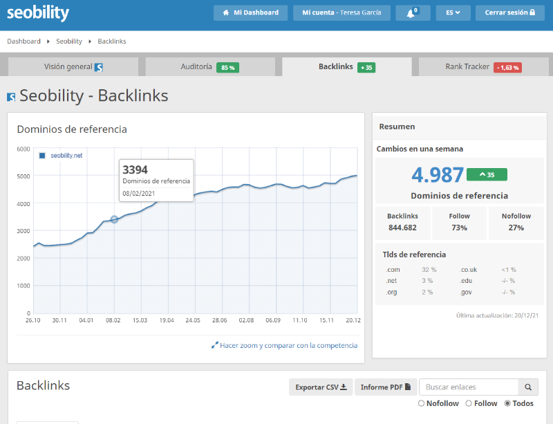Click the Backlinks breadcrumb item
The image size is (553, 424).
tap(112, 42)
